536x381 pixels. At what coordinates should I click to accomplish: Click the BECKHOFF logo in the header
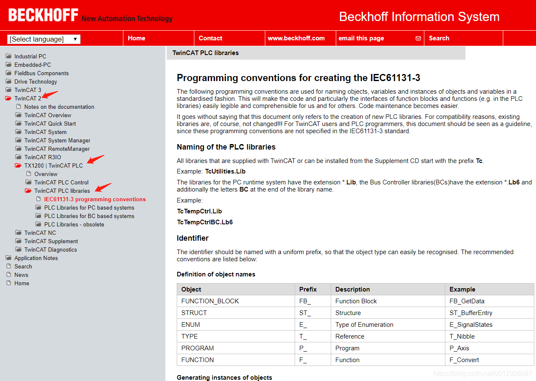(44, 15)
